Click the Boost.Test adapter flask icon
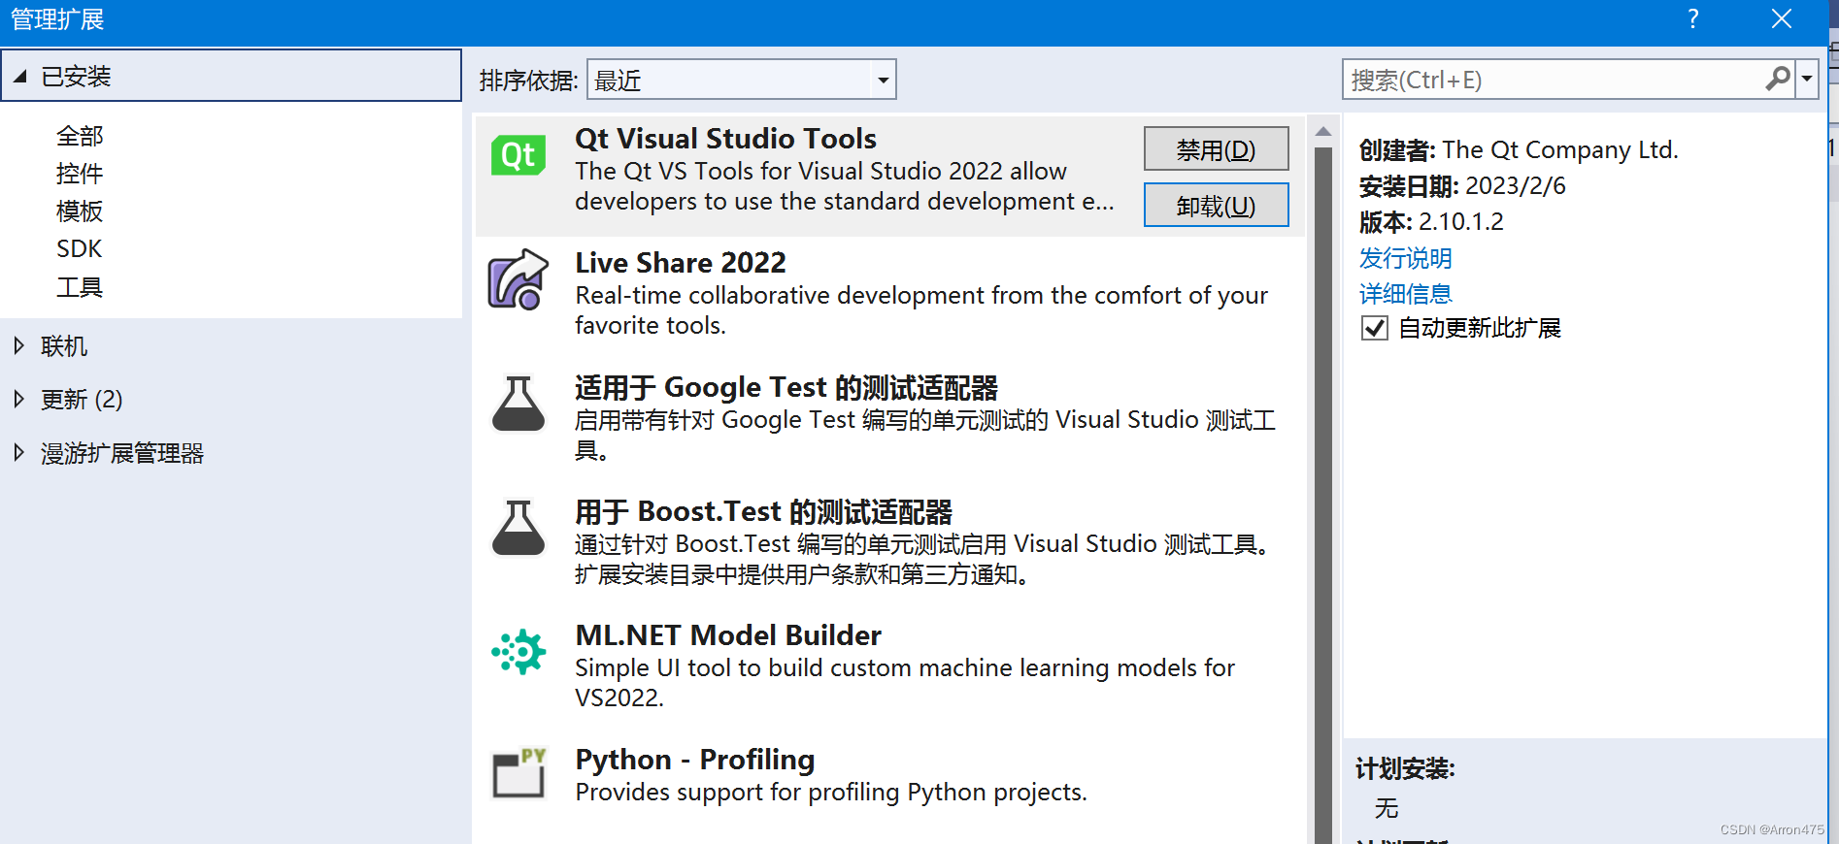 pos(518,528)
